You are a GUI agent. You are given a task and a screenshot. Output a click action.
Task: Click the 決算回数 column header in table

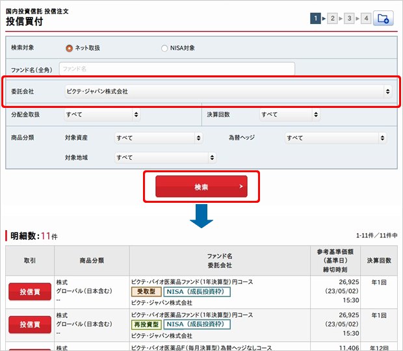[x=379, y=261]
